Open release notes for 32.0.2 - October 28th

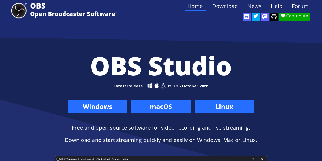(x=188, y=86)
